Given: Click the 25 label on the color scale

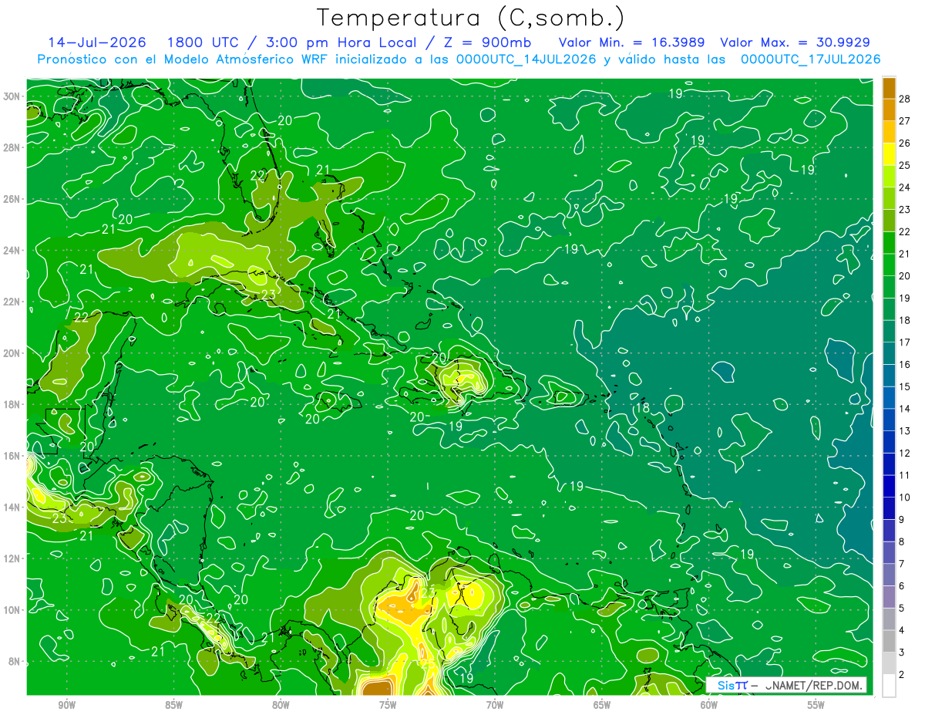Looking at the screenshot, I should point(904,165).
